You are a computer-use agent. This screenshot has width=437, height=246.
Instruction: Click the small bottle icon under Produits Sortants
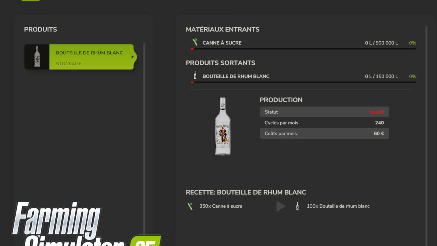(x=195, y=76)
